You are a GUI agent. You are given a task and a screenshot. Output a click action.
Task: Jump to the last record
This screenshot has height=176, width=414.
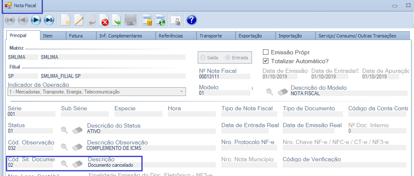click(49, 20)
